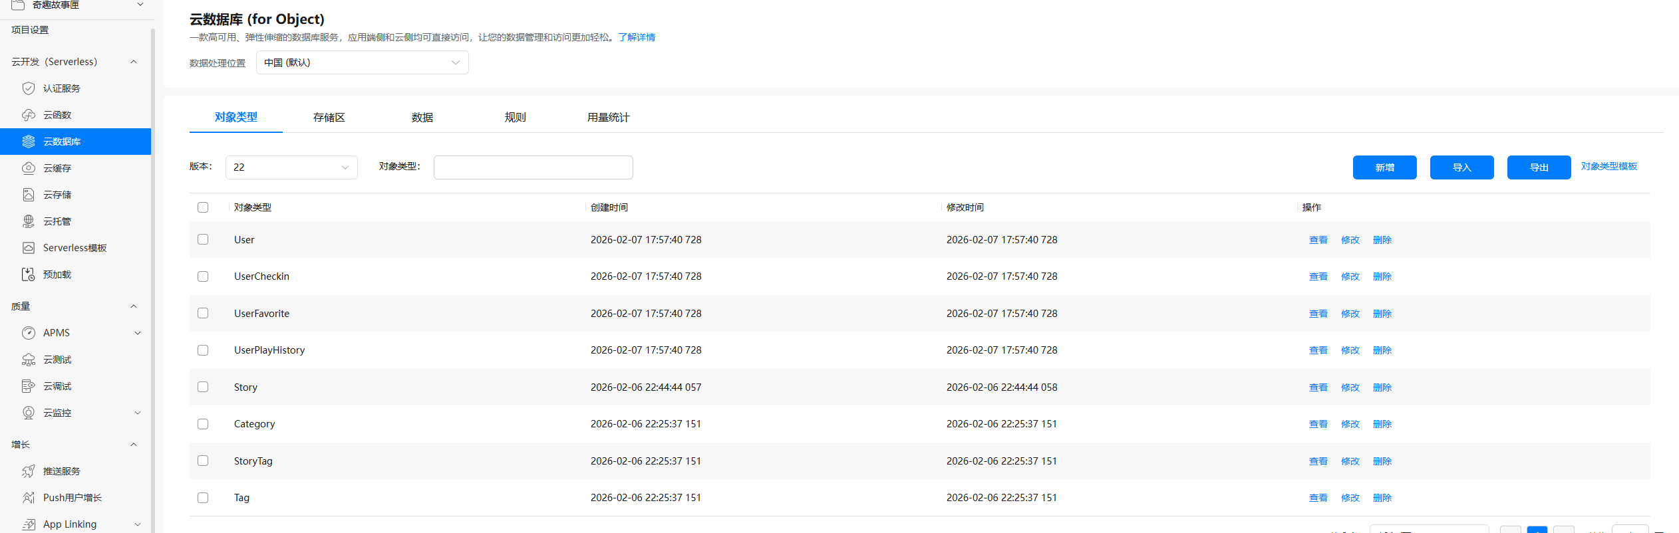1679x533 pixels.
Task: Open the 对象类型模板 link
Action: pos(1609,166)
